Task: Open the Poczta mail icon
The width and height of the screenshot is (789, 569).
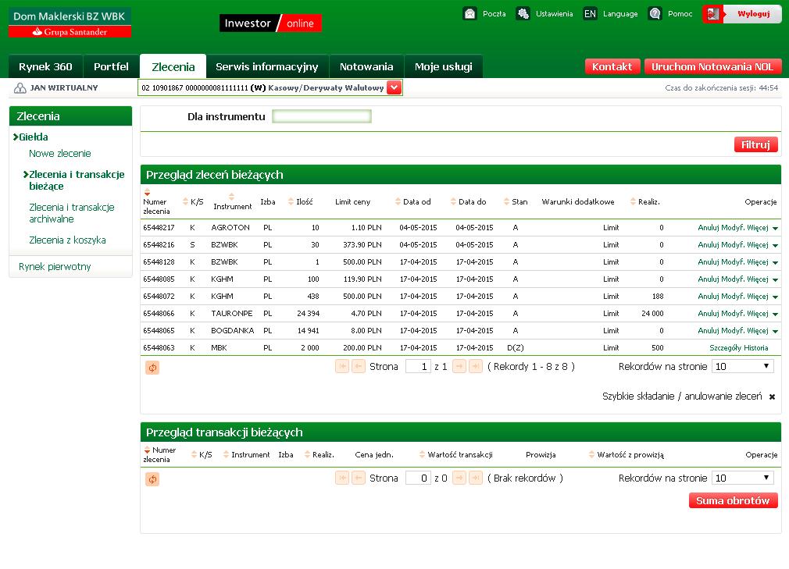Action: coord(469,13)
